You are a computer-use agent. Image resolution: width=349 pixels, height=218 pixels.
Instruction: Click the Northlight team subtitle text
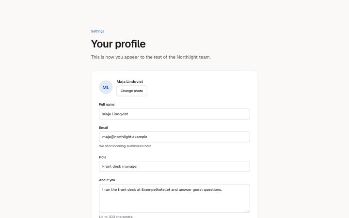[151, 57]
